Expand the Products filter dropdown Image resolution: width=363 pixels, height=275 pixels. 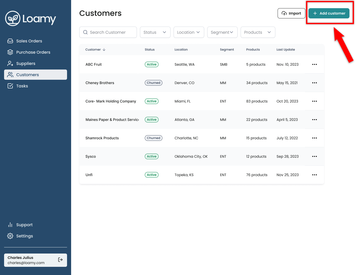[x=258, y=32]
